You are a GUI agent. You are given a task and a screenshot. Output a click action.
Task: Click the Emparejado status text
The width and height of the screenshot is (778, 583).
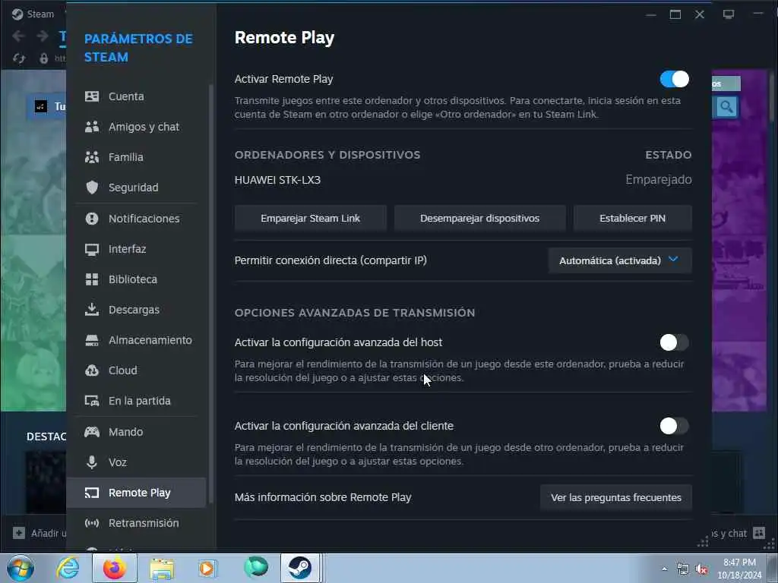659,179
